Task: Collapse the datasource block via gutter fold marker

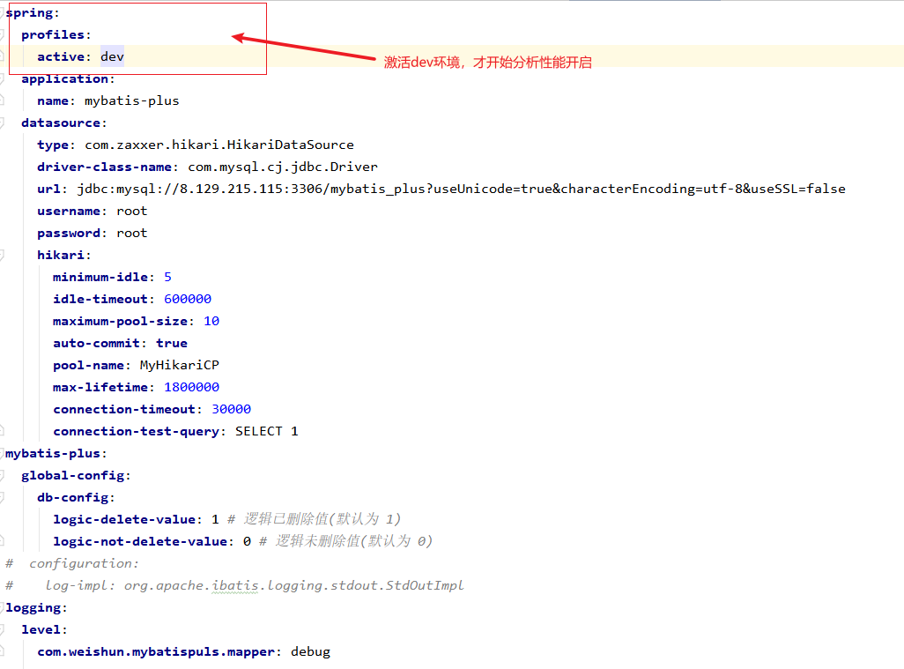Action: (3, 123)
